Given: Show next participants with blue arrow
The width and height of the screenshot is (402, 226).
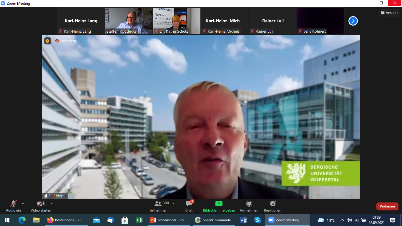Looking at the screenshot, I should pyautogui.click(x=353, y=21).
